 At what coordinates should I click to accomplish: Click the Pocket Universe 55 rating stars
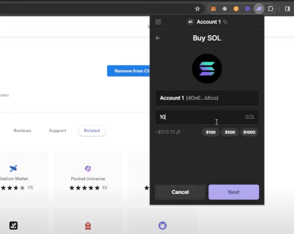pyautogui.click(x=84, y=188)
